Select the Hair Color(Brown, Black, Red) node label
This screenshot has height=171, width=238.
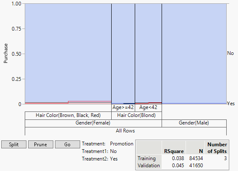(x=68, y=115)
